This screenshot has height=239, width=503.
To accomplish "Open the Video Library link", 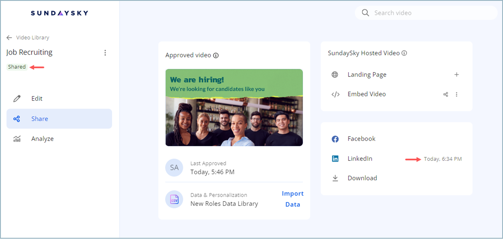I will click(32, 38).
